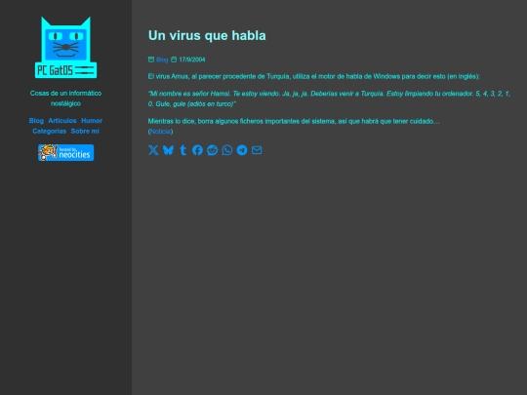The height and width of the screenshot is (395, 527).
Task: Open the Humor section
Action: point(92,121)
